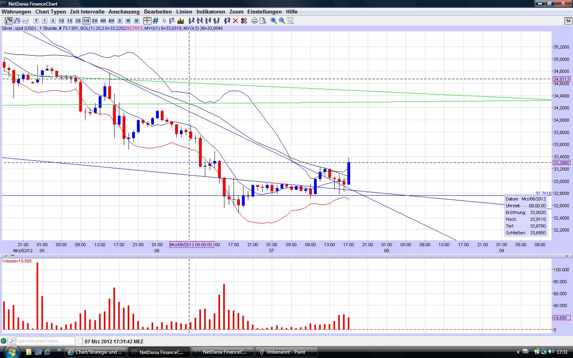This screenshot has height=358, width=573.
Task: Toggle the crosshair cursor tool
Action: 147,21
